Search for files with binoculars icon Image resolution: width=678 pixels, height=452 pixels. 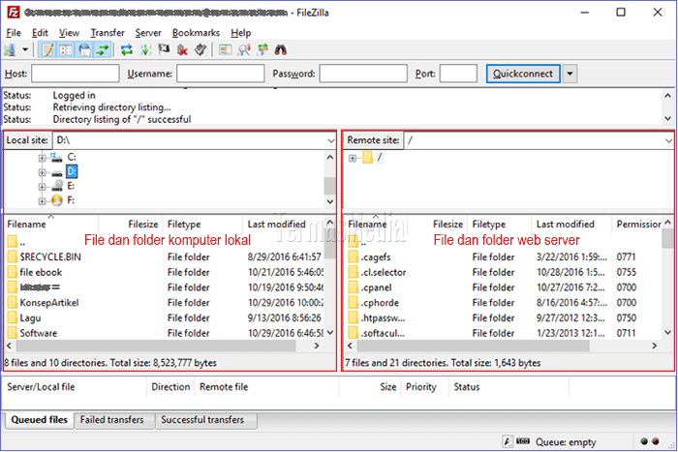tap(281, 50)
